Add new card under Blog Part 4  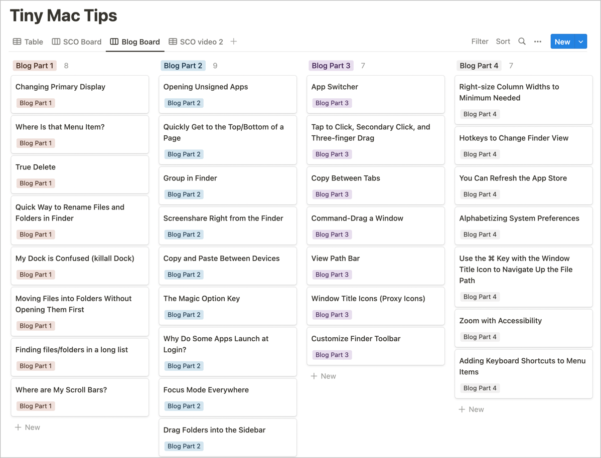click(472, 409)
